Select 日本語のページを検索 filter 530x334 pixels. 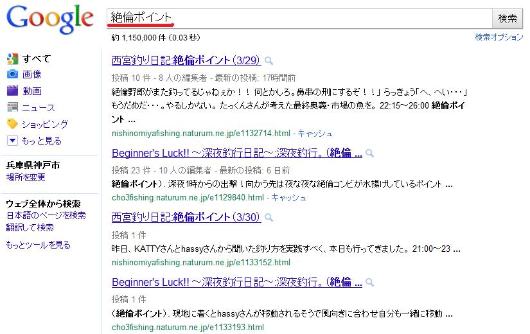(46, 215)
